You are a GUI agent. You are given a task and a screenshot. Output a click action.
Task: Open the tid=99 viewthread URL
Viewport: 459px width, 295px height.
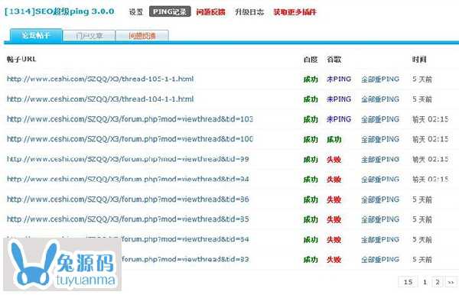click(x=128, y=159)
